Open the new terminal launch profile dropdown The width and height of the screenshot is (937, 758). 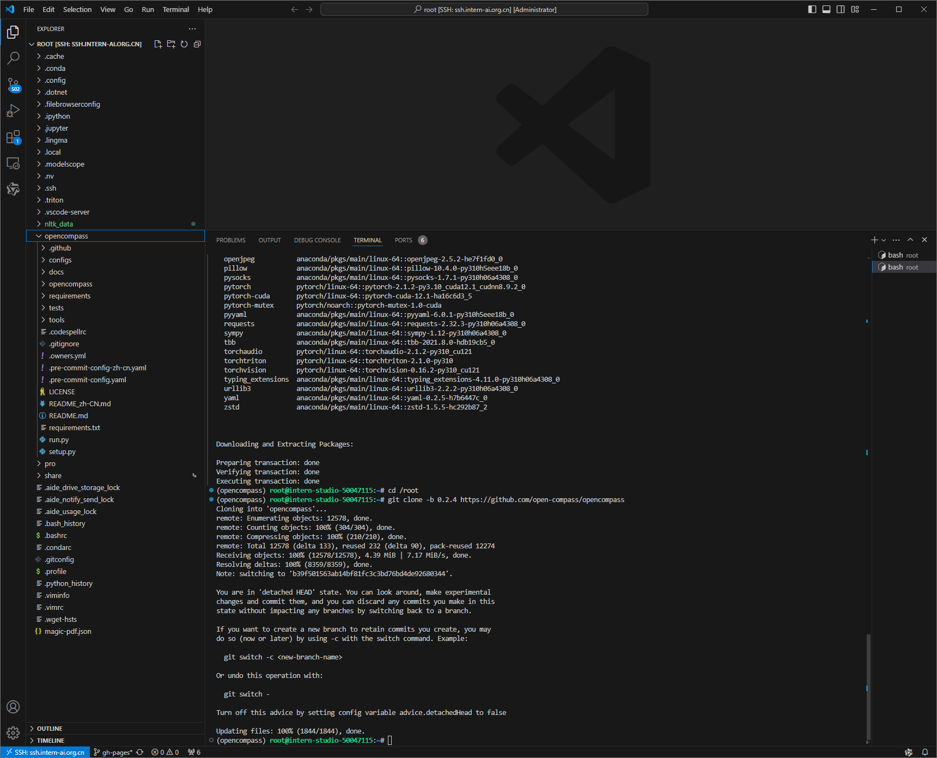click(x=884, y=240)
